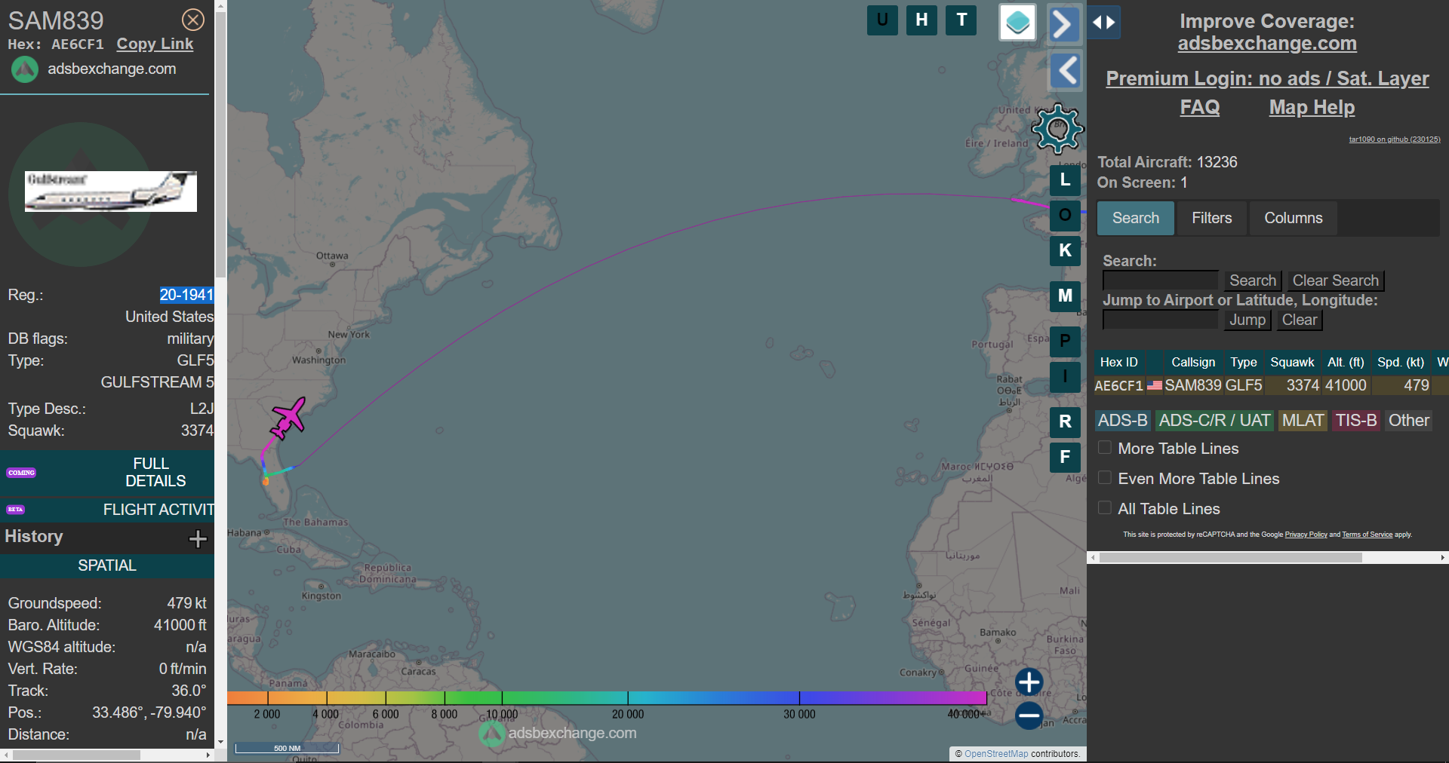Open the FLIGHT ACTIVITY button

[x=107, y=510]
